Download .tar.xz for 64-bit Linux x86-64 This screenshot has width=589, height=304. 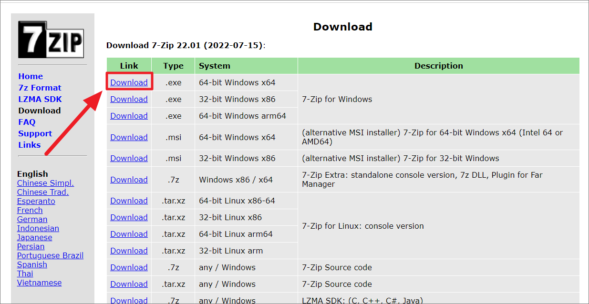[x=129, y=201]
